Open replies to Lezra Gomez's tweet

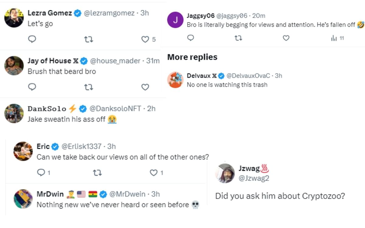coord(32,40)
